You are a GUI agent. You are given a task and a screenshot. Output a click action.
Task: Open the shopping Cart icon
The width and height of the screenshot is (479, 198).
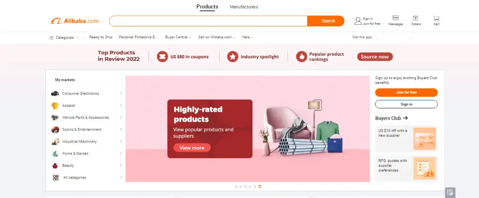[436, 18]
